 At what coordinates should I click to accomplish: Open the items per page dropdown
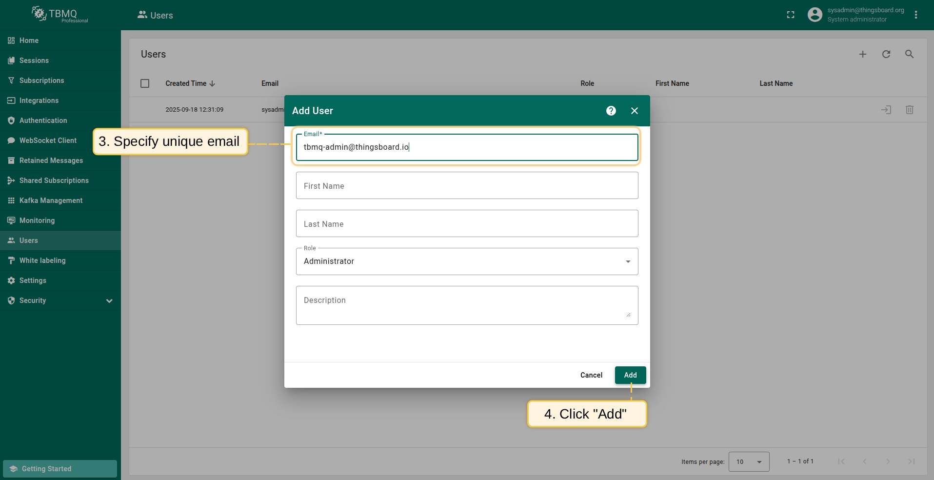point(749,461)
